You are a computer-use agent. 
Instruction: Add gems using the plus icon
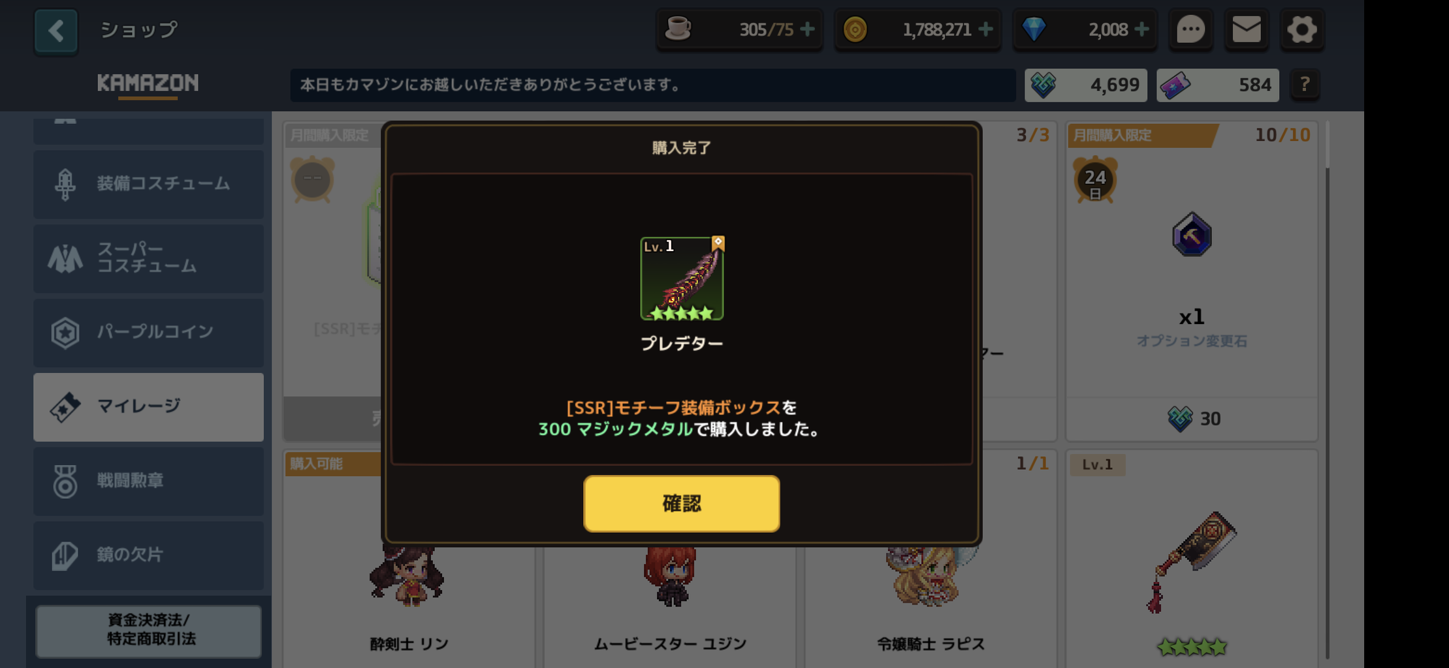(x=1142, y=29)
